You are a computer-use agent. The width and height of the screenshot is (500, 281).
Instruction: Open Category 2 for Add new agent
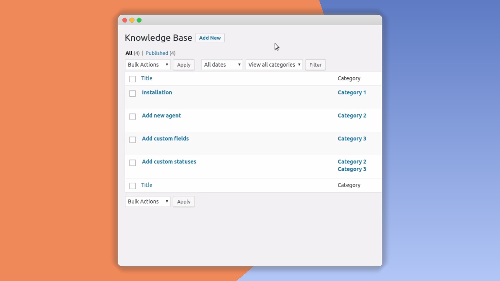(x=352, y=116)
